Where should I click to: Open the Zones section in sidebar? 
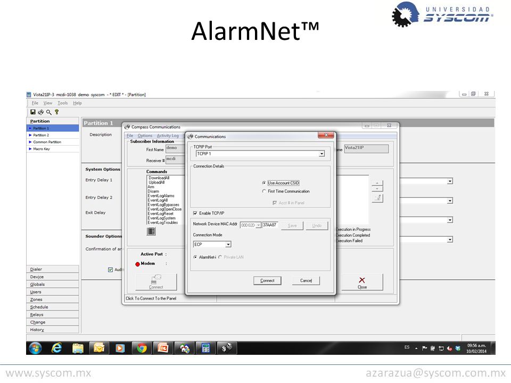[53, 299]
